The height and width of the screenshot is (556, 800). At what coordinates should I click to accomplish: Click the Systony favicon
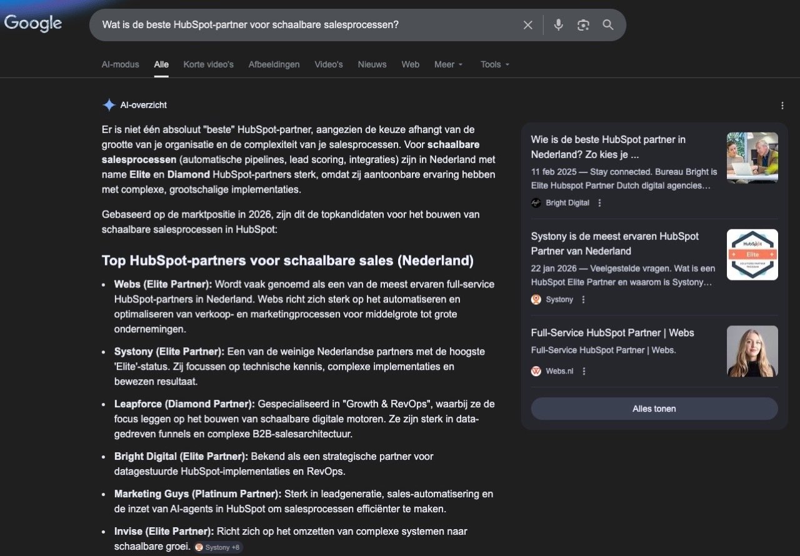536,299
